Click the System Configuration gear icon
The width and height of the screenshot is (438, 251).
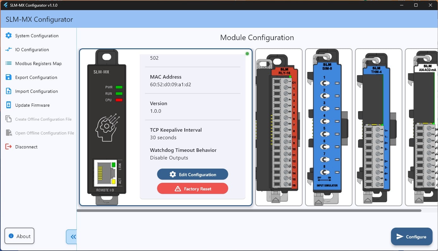point(9,36)
